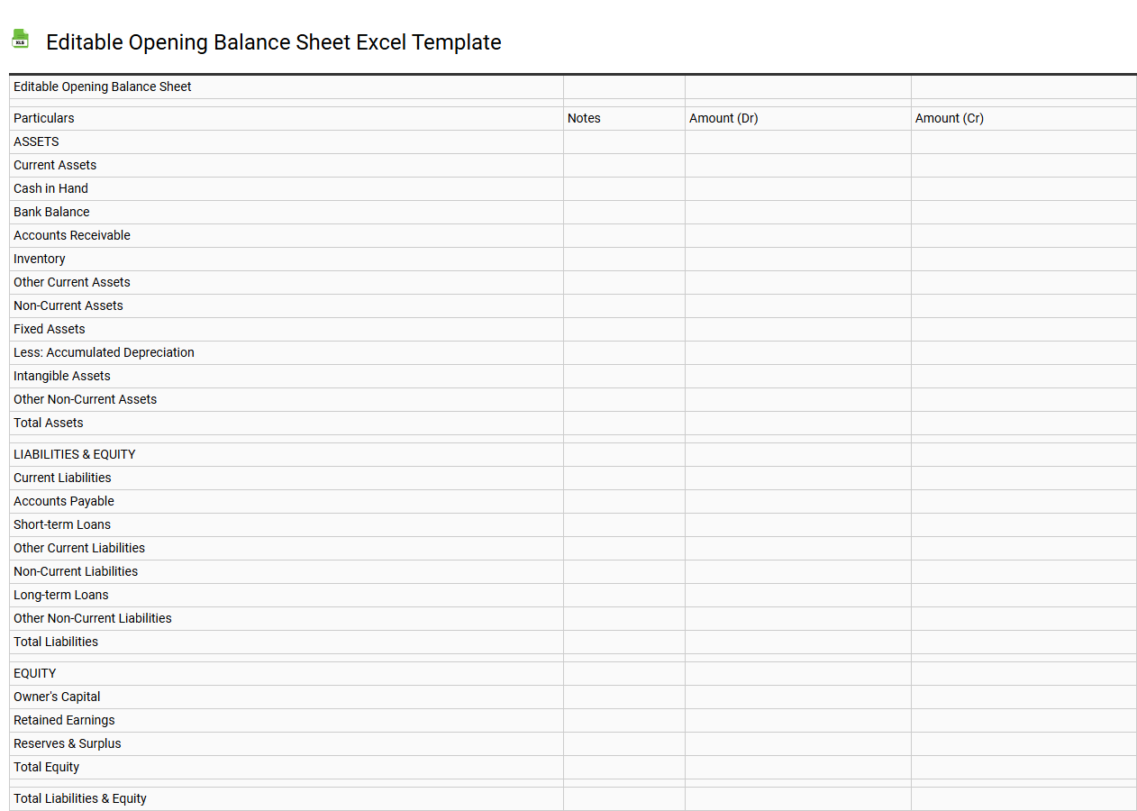Viewport: 1137px width, 811px height.
Task: Click the green XLS file icon
Action: pos(19,39)
